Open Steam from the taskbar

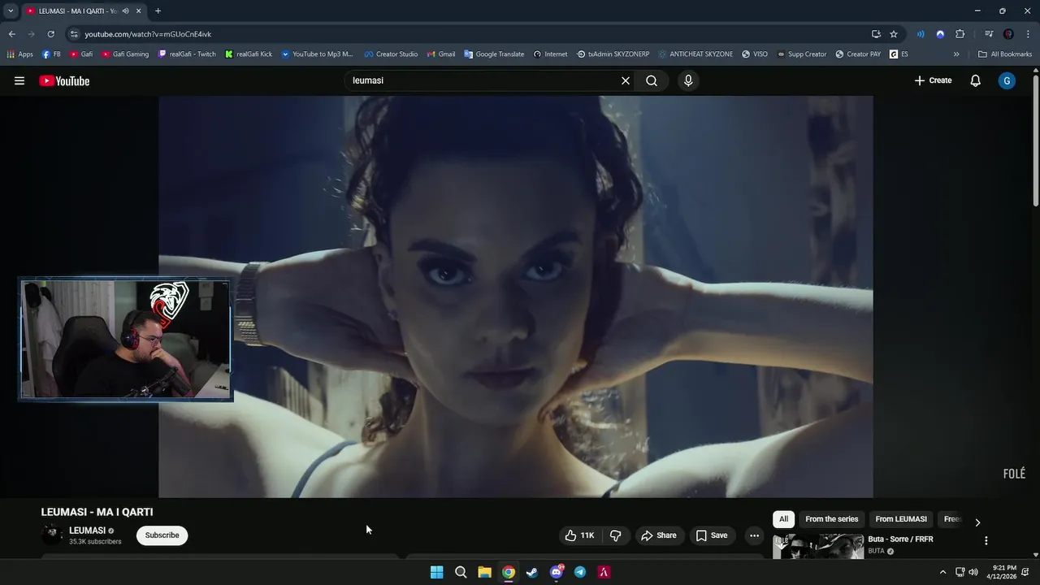tap(532, 572)
